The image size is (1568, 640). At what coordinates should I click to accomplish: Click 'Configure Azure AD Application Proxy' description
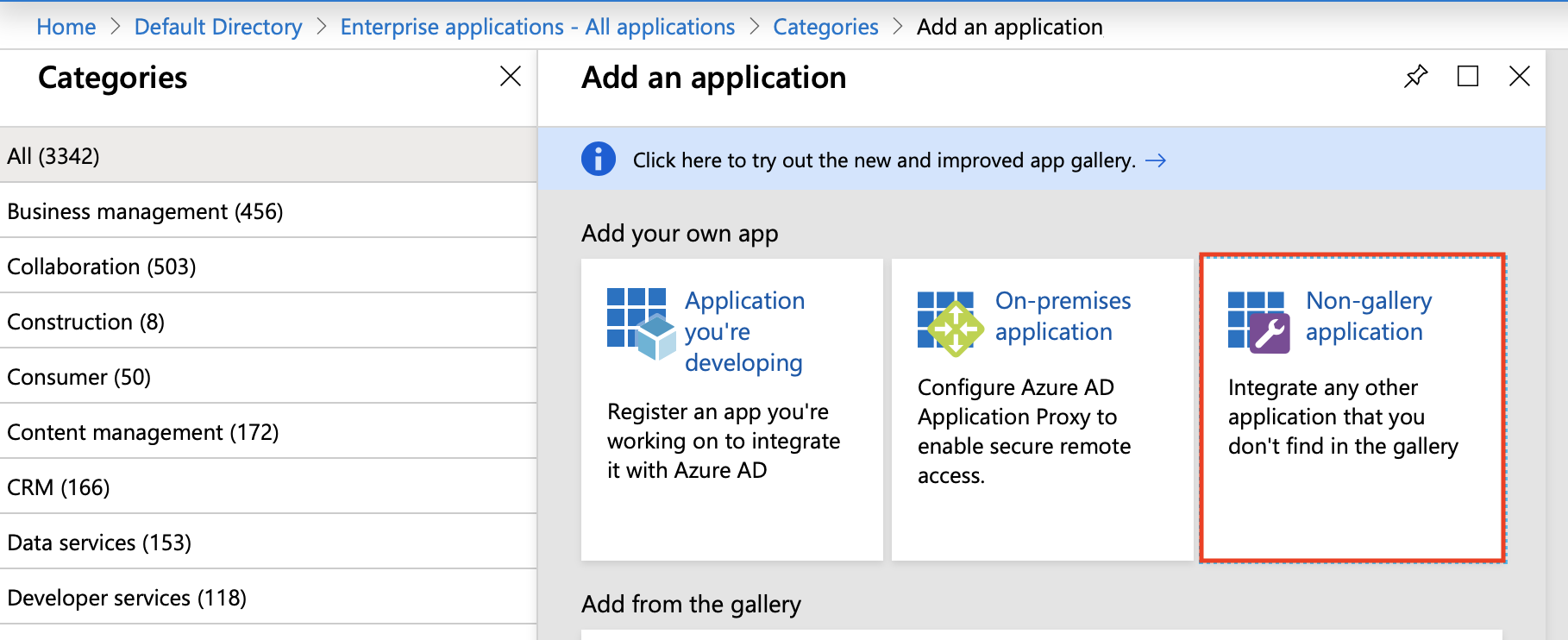[1024, 431]
